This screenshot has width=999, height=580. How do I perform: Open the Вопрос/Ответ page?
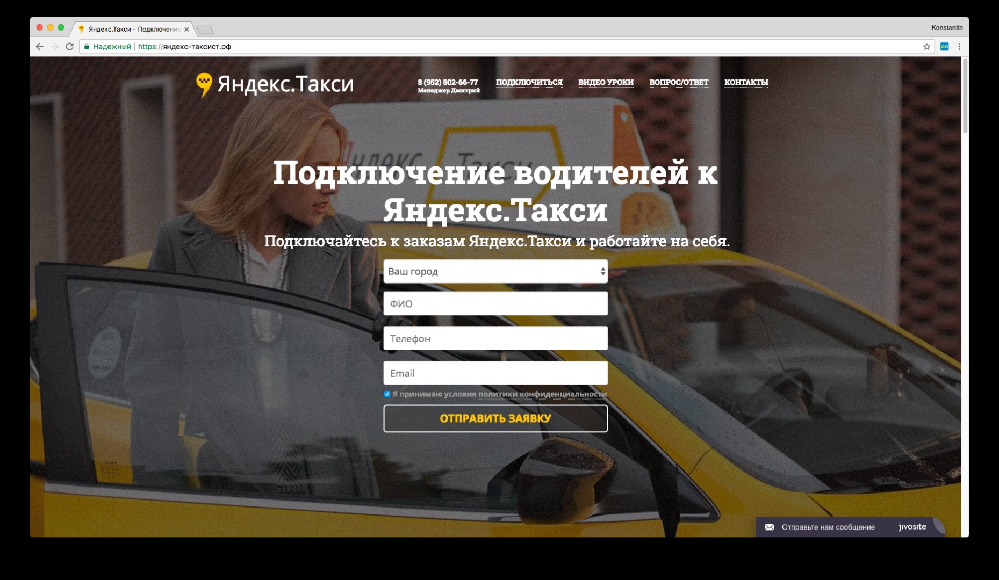tap(678, 82)
